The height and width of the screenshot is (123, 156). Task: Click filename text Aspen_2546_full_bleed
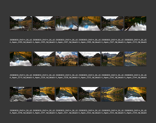21,112
